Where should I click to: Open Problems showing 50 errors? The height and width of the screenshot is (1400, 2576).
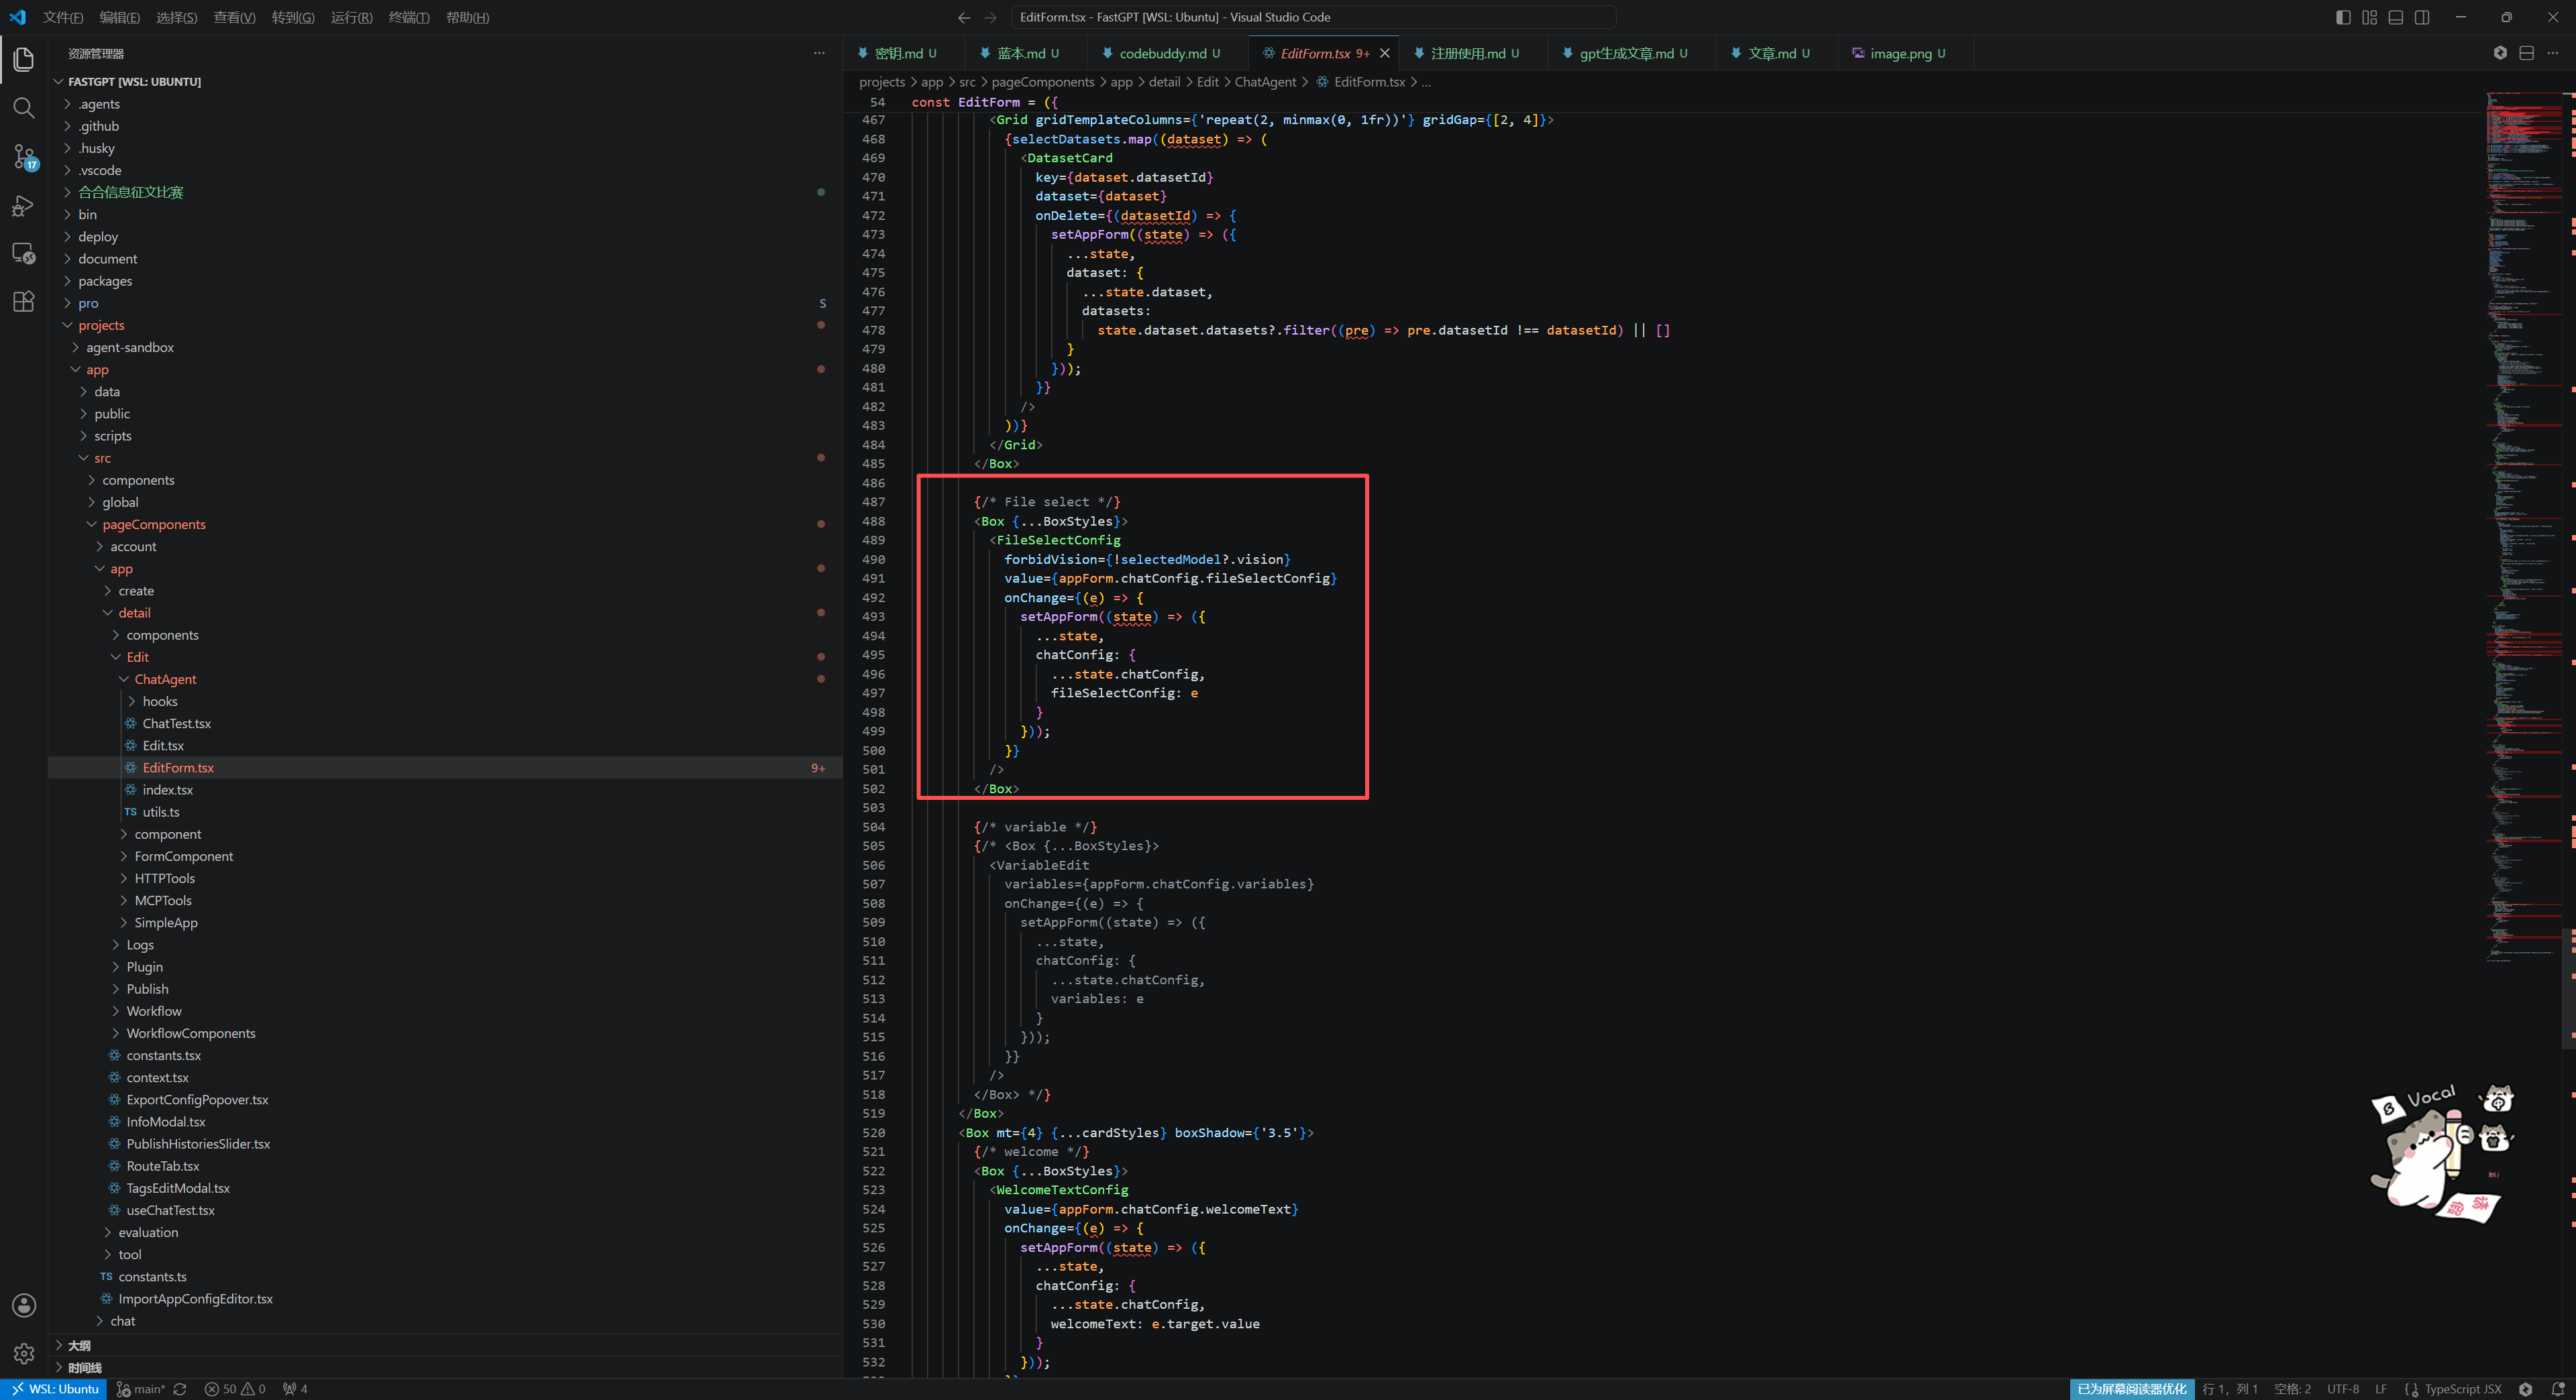[235, 1389]
